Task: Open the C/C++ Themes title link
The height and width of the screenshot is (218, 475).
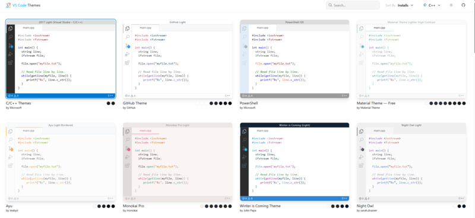Action: [18, 103]
